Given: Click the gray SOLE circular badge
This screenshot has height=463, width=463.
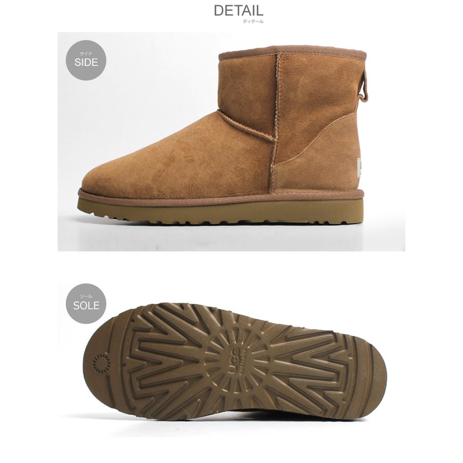Looking at the screenshot, I should point(86,304).
